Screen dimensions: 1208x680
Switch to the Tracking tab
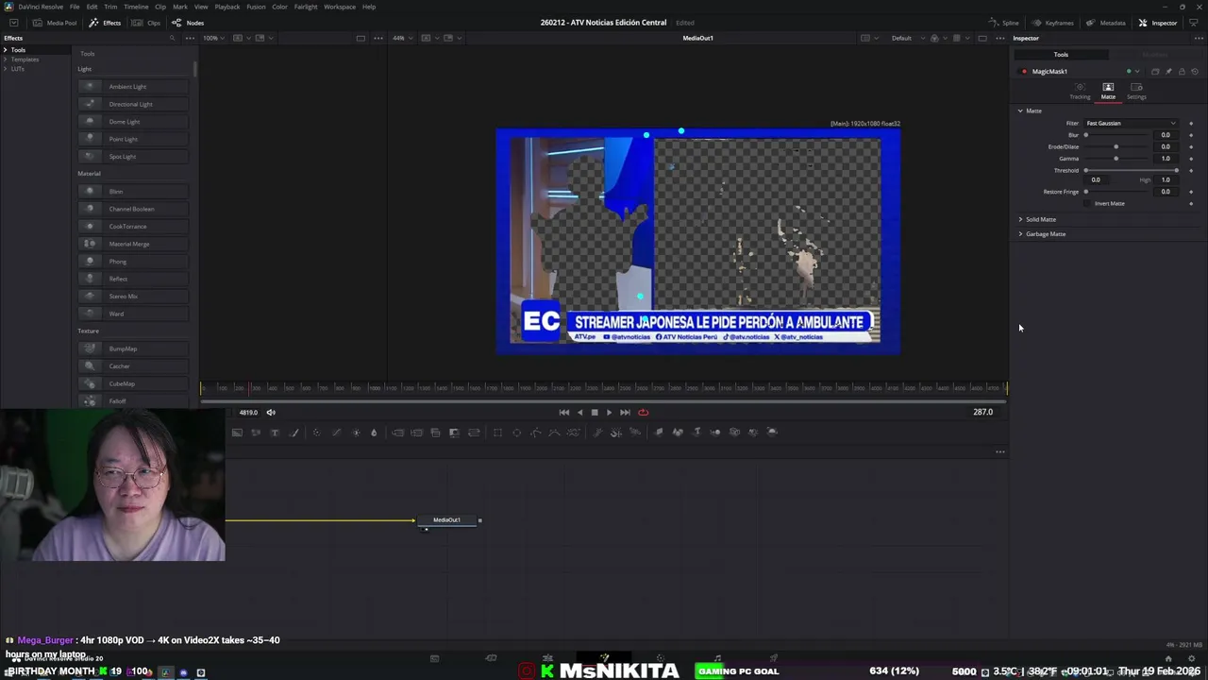click(x=1080, y=91)
